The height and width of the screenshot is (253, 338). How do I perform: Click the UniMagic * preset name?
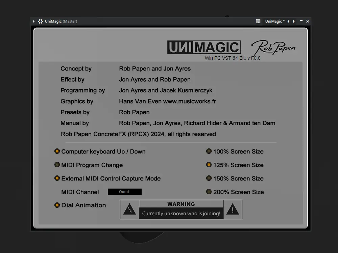coord(274,21)
